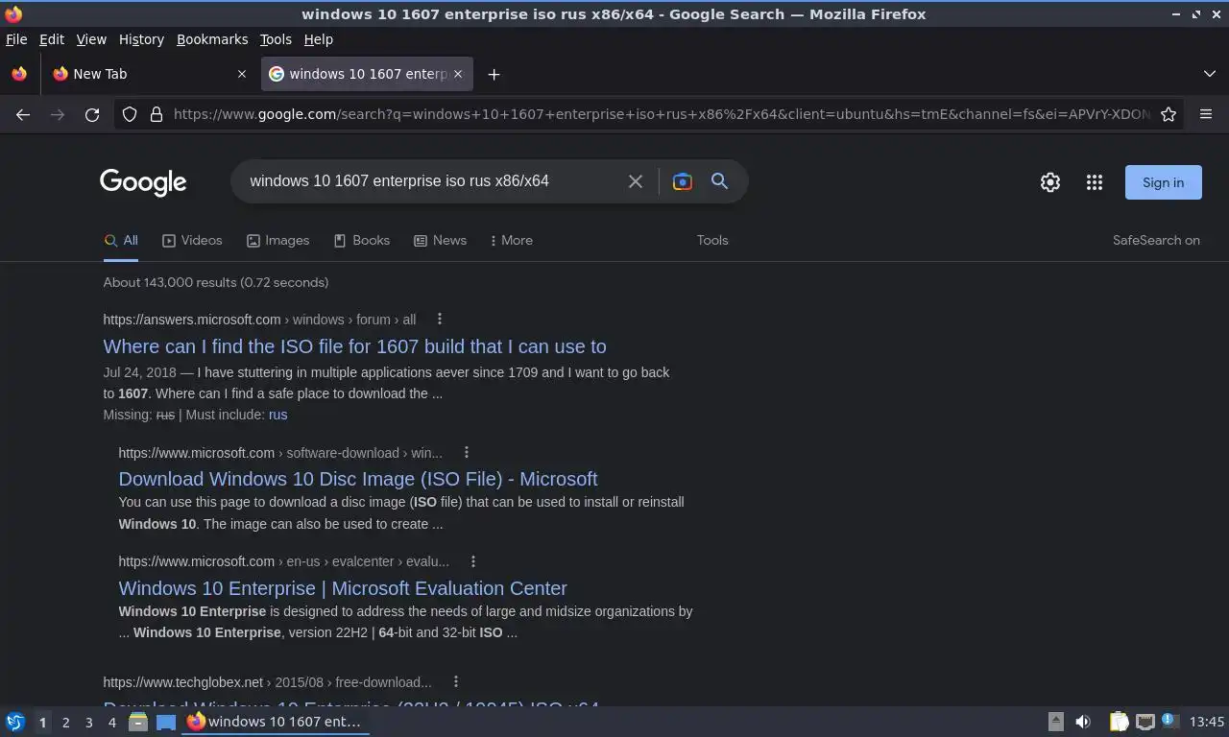The height and width of the screenshot is (737, 1229).
Task: Click into the Google search box
Action: pos(432,180)
